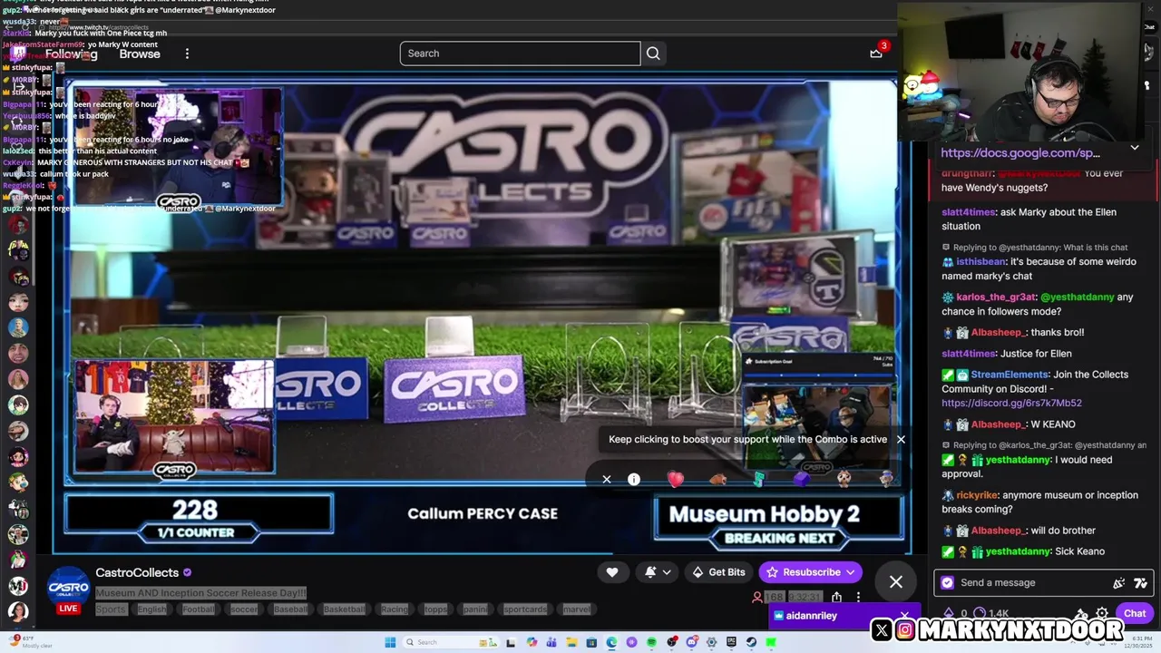Click the 168 viewer count
Viewport: 1161px width, 653px height.
pos(774,597)
